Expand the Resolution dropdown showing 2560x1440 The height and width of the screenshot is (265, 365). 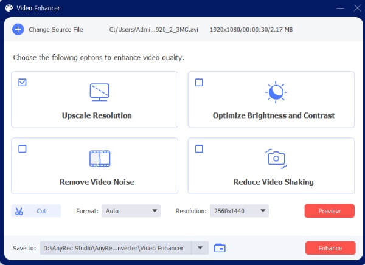pyautogui.click(x=239, y=211)
